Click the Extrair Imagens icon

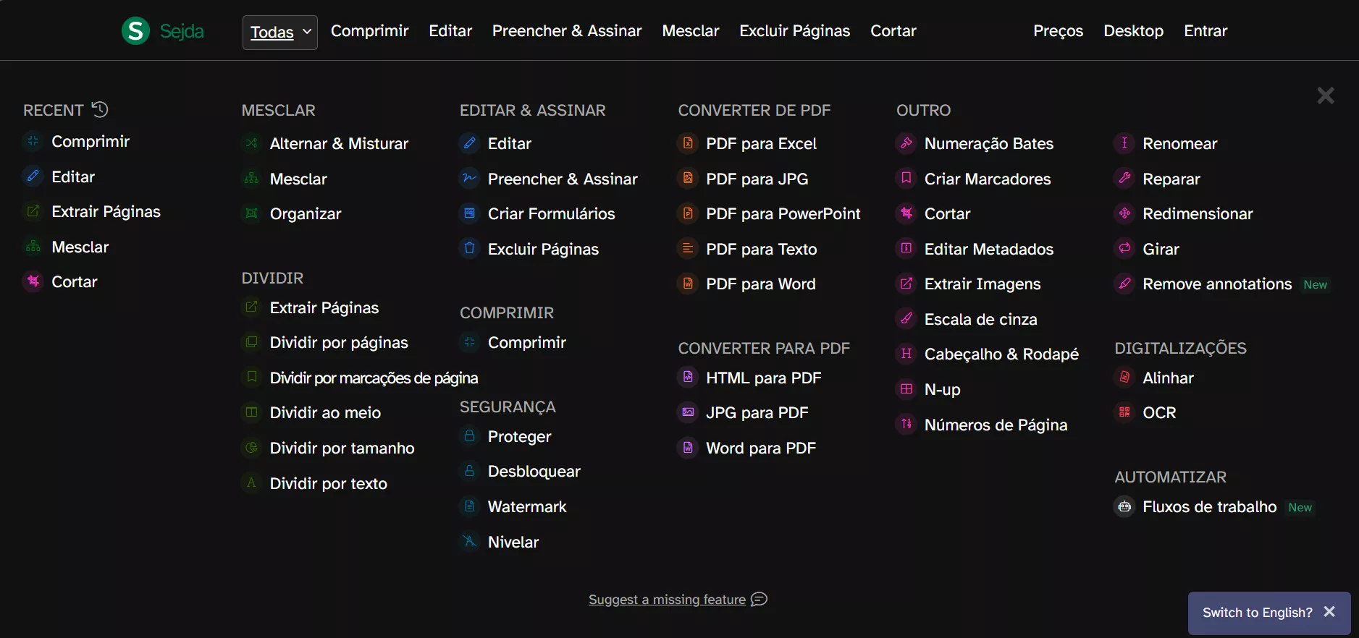pos(906,284)
